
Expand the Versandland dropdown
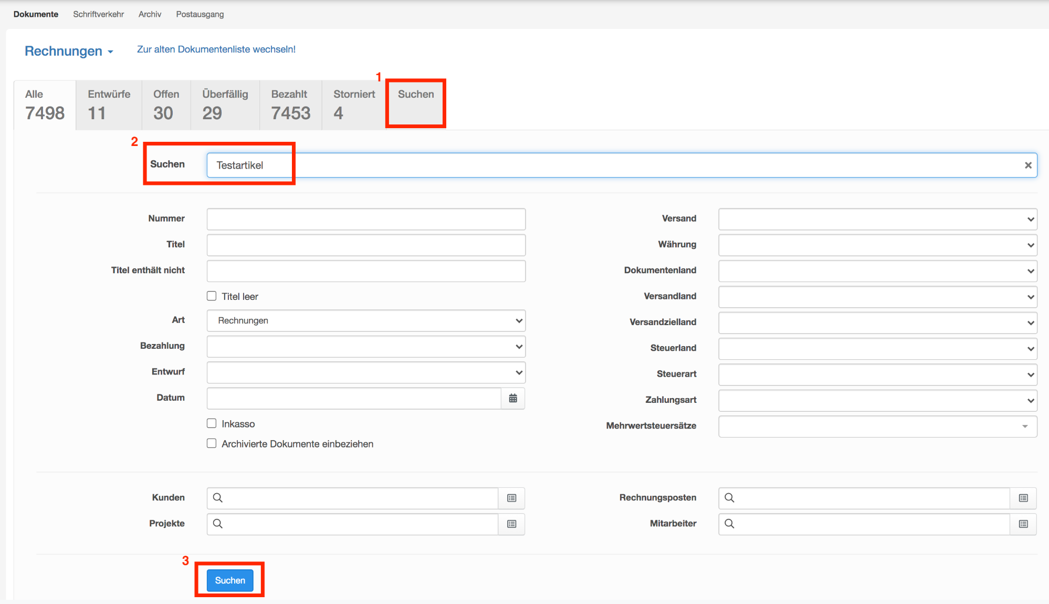878,297
